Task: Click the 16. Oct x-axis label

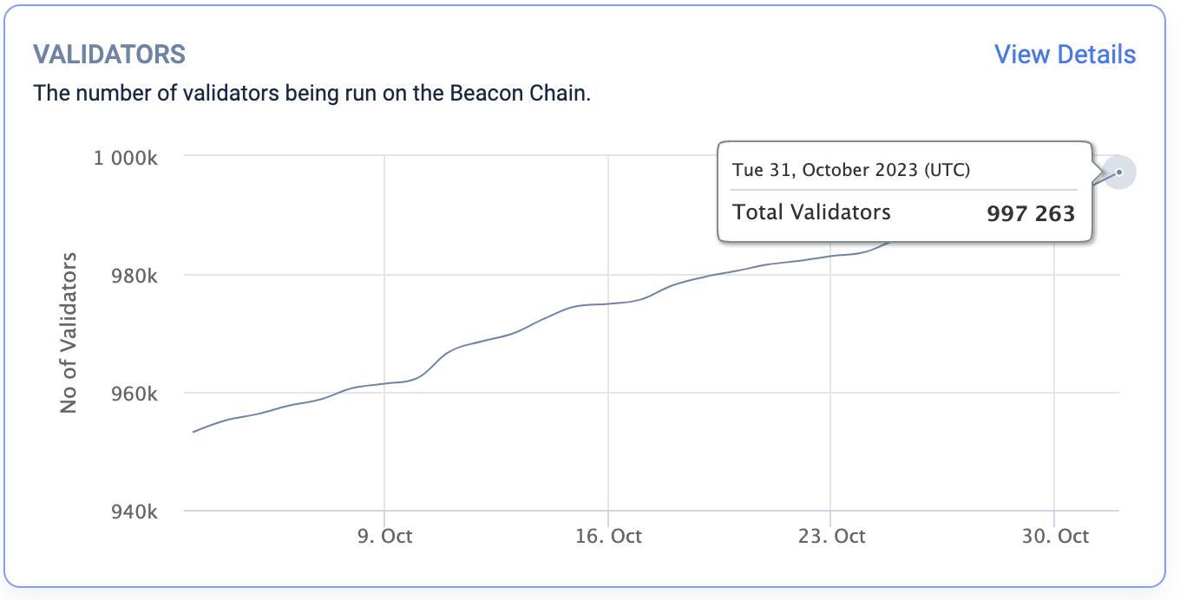Action: 608,536
